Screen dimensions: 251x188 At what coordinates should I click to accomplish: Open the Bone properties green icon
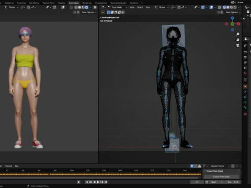[245, 108]
